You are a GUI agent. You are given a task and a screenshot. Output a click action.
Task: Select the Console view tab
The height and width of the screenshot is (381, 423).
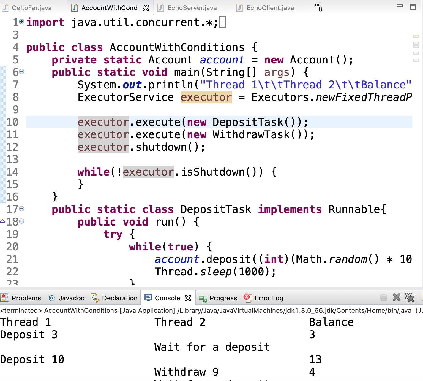pyautogui.click(x=162, y=298)
